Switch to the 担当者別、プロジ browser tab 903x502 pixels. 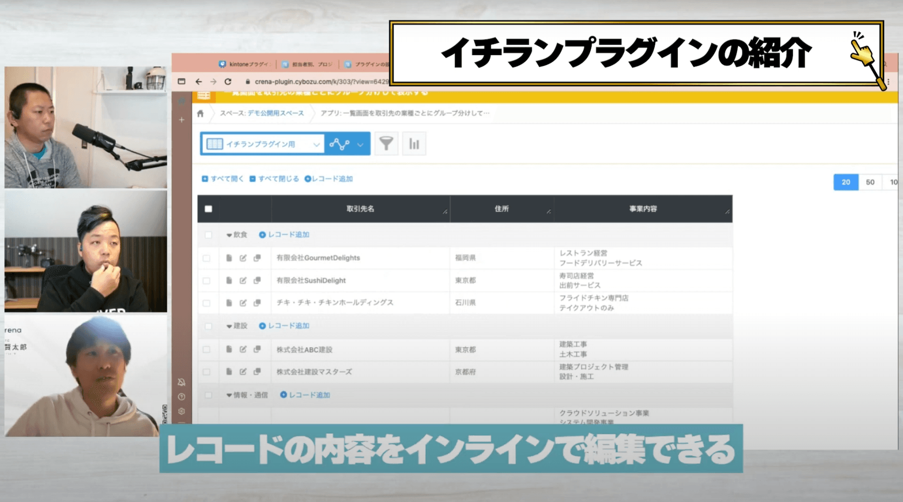pos(309,64)
